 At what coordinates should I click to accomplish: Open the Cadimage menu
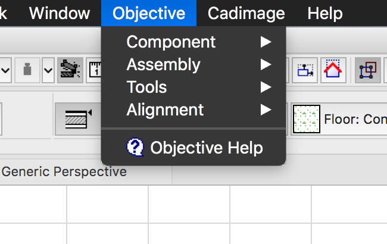[x=246, y=13]
